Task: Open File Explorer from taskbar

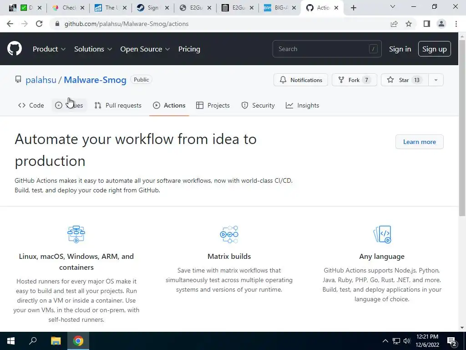Action: point(56,341)
